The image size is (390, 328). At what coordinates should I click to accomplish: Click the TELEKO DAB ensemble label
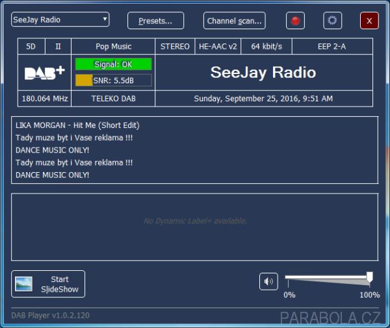coord(113,99)
